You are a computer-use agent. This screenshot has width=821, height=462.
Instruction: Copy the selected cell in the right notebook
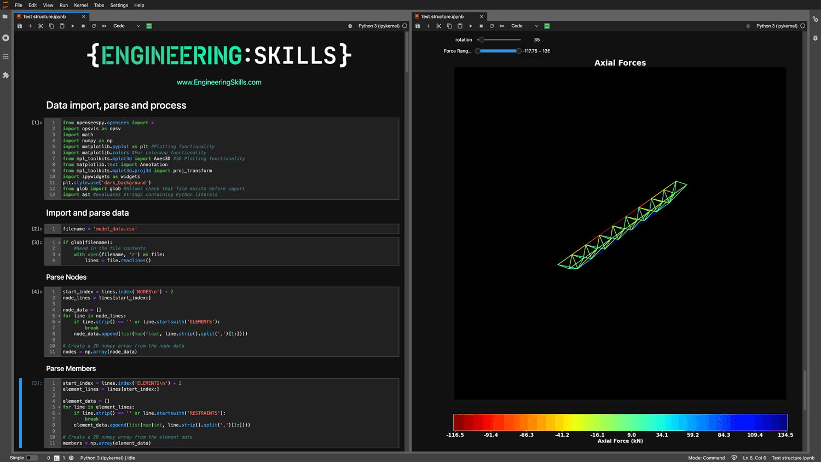coord(449,26)
